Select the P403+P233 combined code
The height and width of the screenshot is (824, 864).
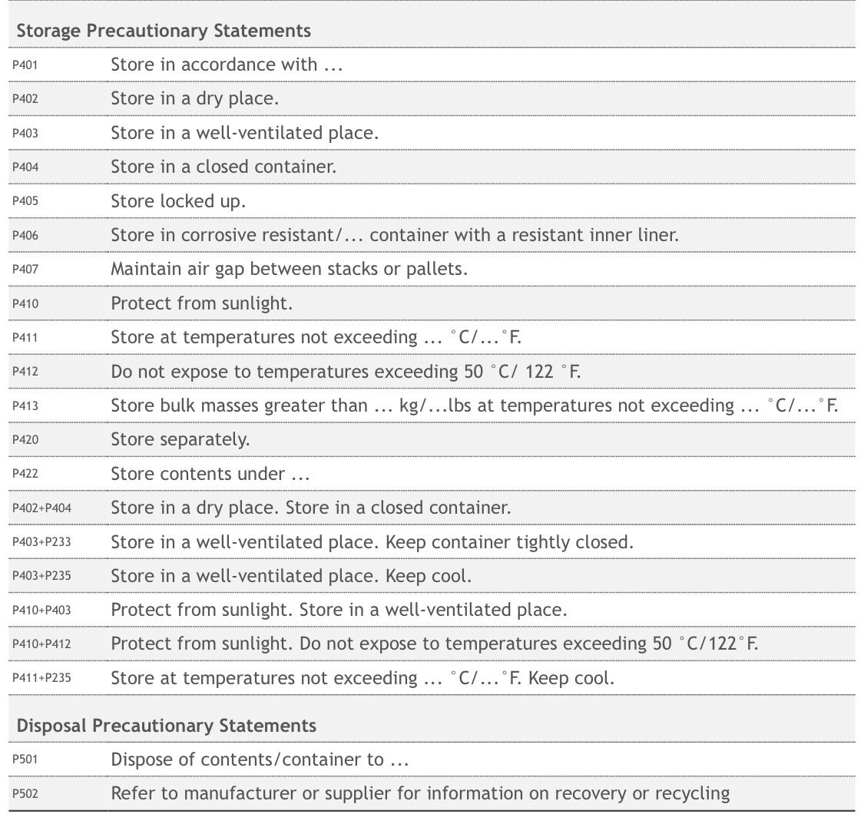[41, 542]
